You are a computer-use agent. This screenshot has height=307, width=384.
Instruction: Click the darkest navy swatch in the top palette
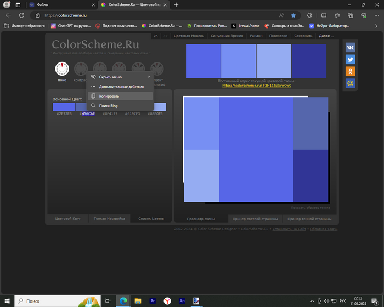[309, 61]
